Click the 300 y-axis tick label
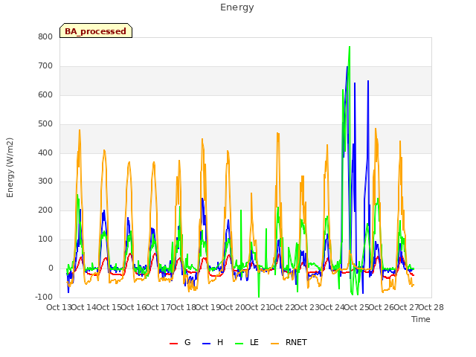The image size is (476, 357). (x=45, y=181)
